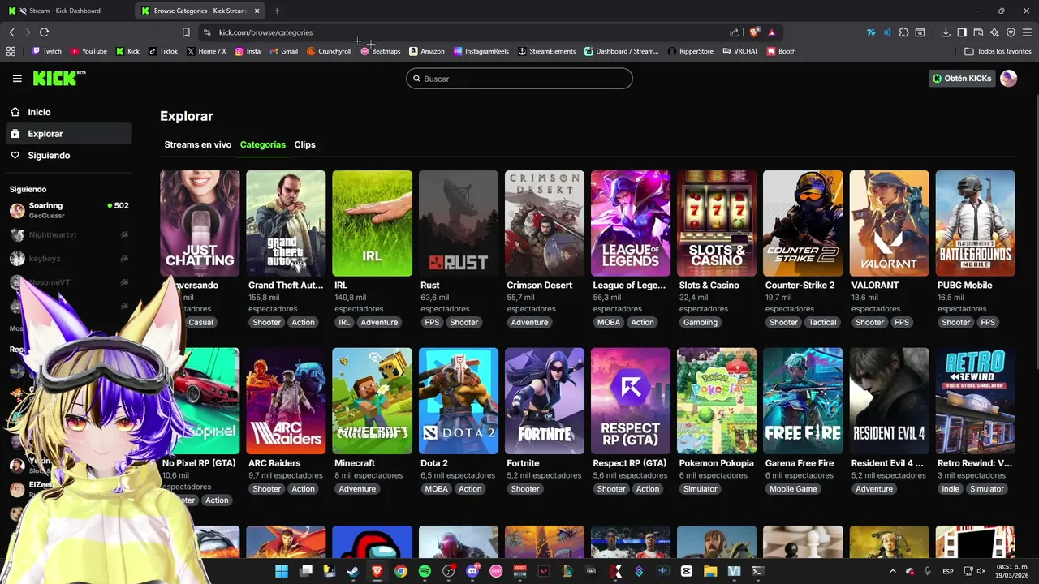Click the share page icon in address bar
This screenshot has width=1039, height=584.
pos(735,32)
